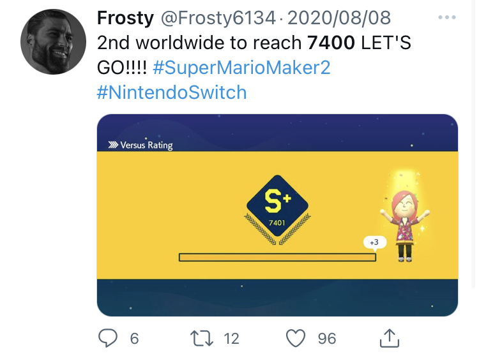Open the 2020/08/08 tweet date
Screen dimensions: 479x354
pyautogui.click(x=338, y=18)
